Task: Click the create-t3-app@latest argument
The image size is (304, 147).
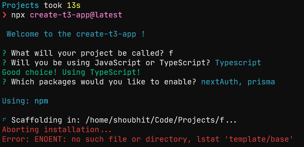Action: pyautogui.click(x=76, y=15)
